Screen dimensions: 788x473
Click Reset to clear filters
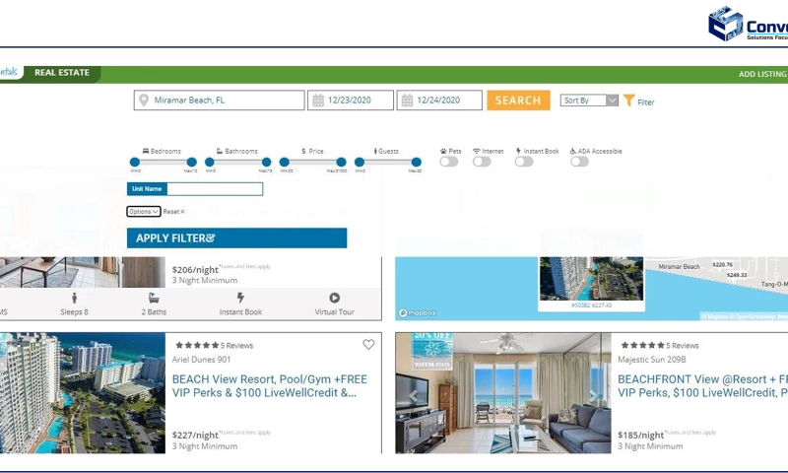click(x=174, y=212)
